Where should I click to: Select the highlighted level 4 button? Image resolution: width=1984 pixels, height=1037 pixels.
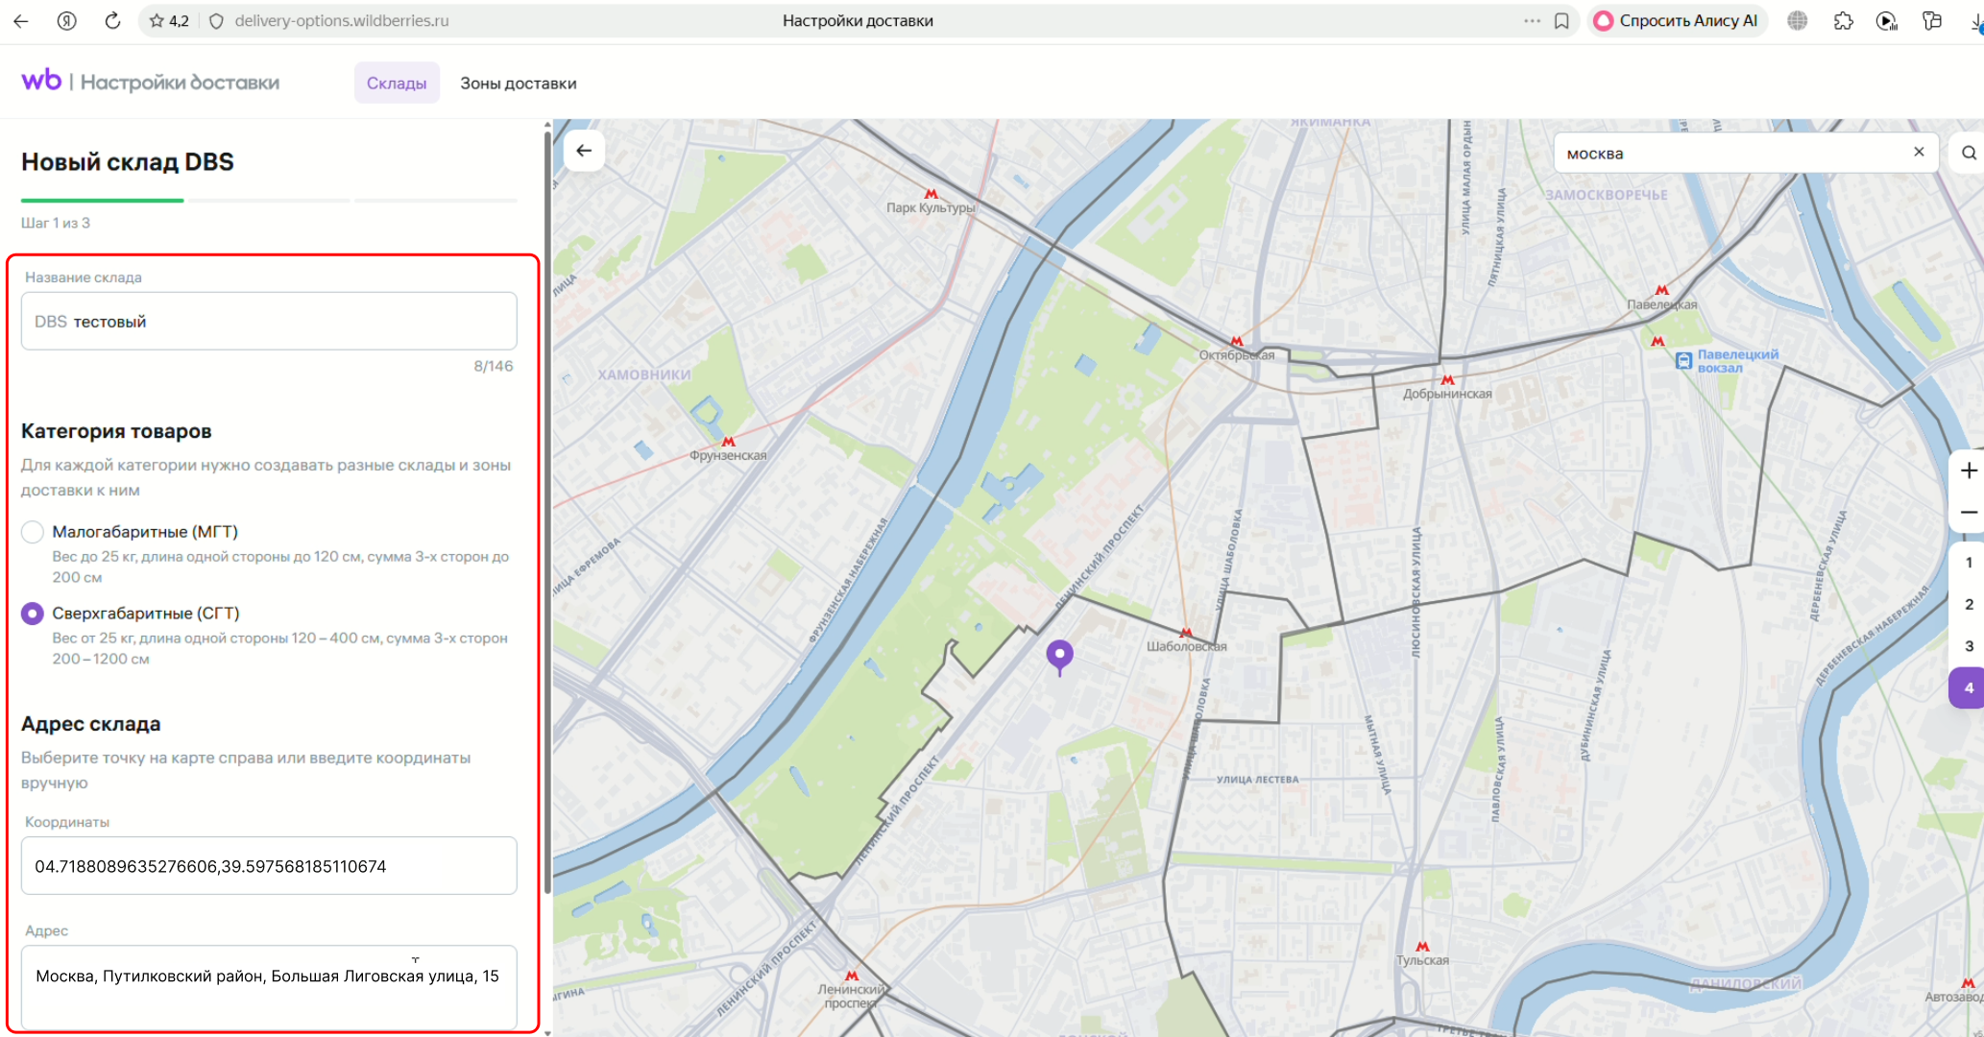coord(1969,687)
